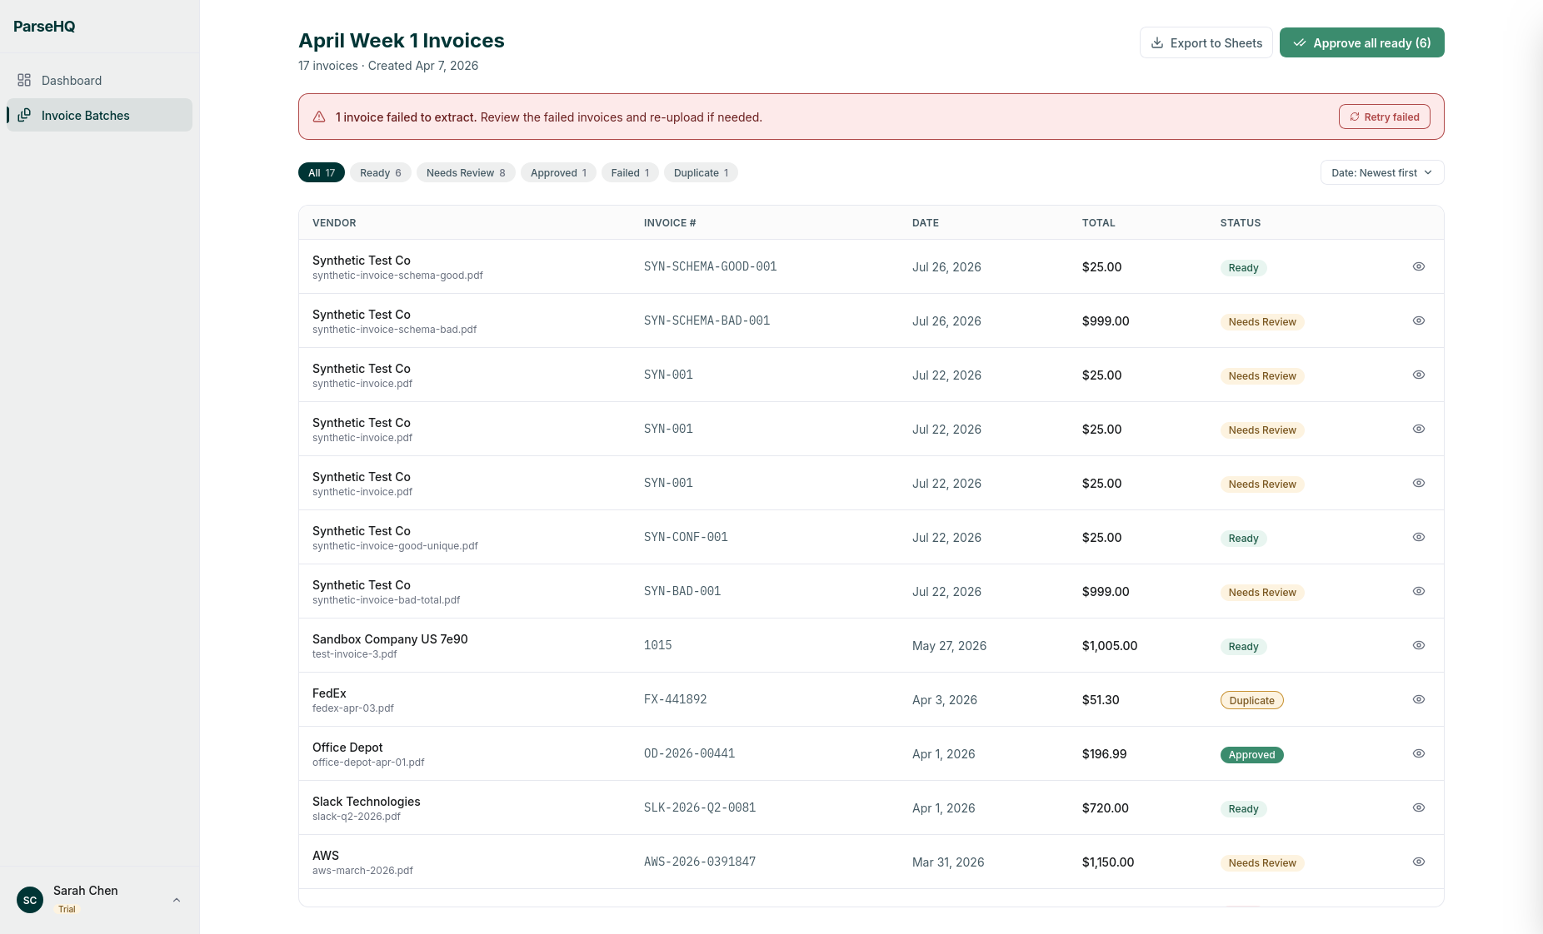
Task: Expand the Sarah Chen account menu chevron
Action: 177,900
